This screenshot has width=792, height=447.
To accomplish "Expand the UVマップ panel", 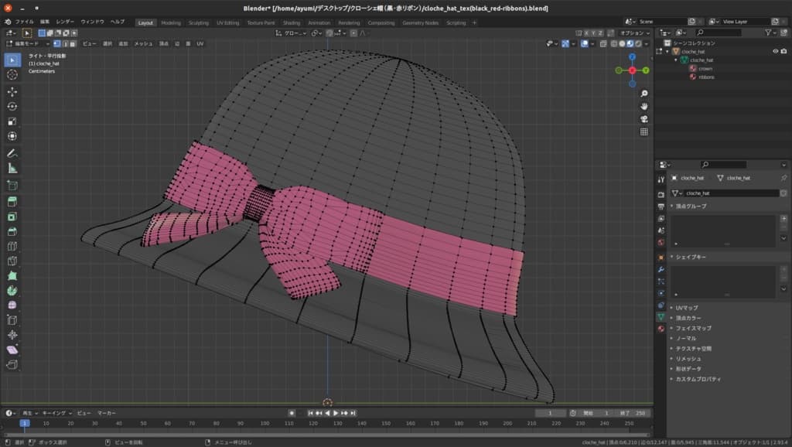I will (x=687, y=308).
